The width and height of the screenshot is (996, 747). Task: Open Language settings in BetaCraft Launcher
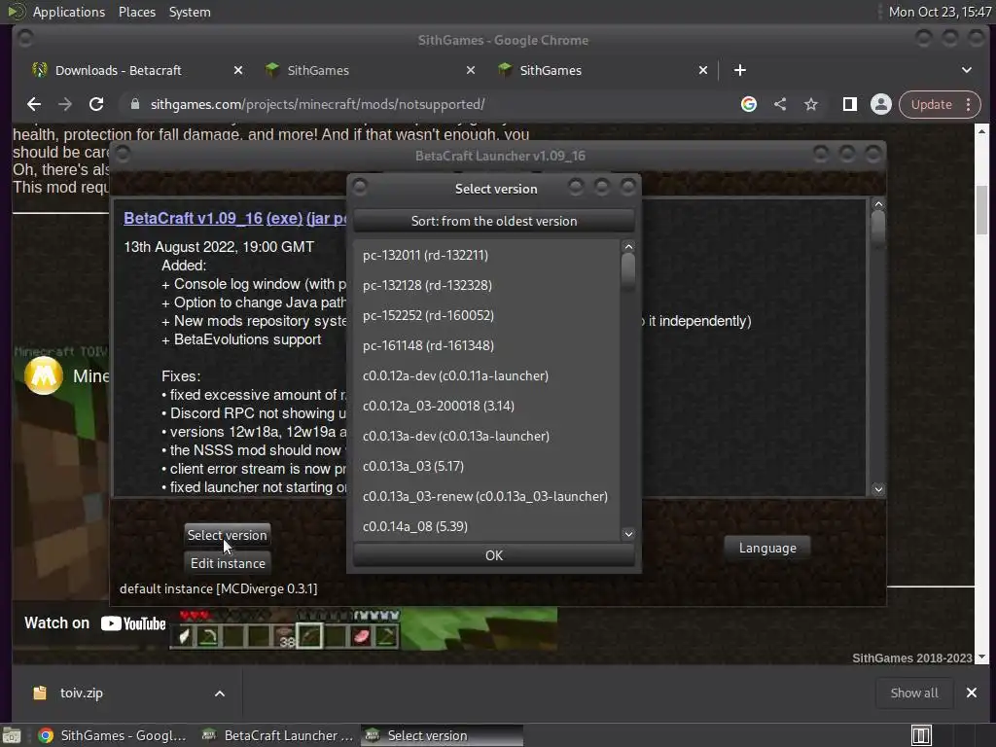coord(767,548)
